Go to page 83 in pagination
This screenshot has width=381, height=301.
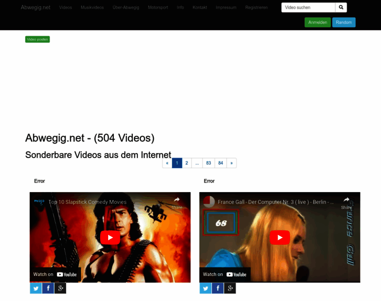click(x=209, y=163)
